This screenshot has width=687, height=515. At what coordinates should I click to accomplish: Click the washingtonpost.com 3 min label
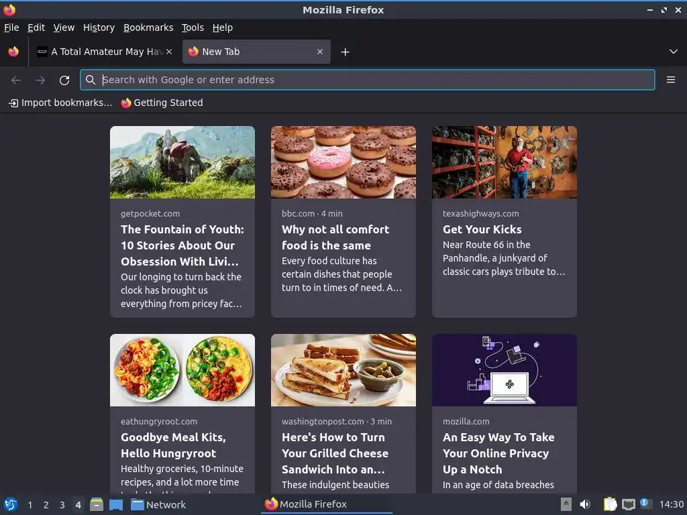pos(337,422)
